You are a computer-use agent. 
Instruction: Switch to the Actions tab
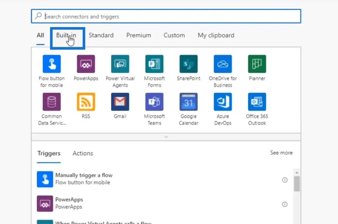[x=83, y=153]
